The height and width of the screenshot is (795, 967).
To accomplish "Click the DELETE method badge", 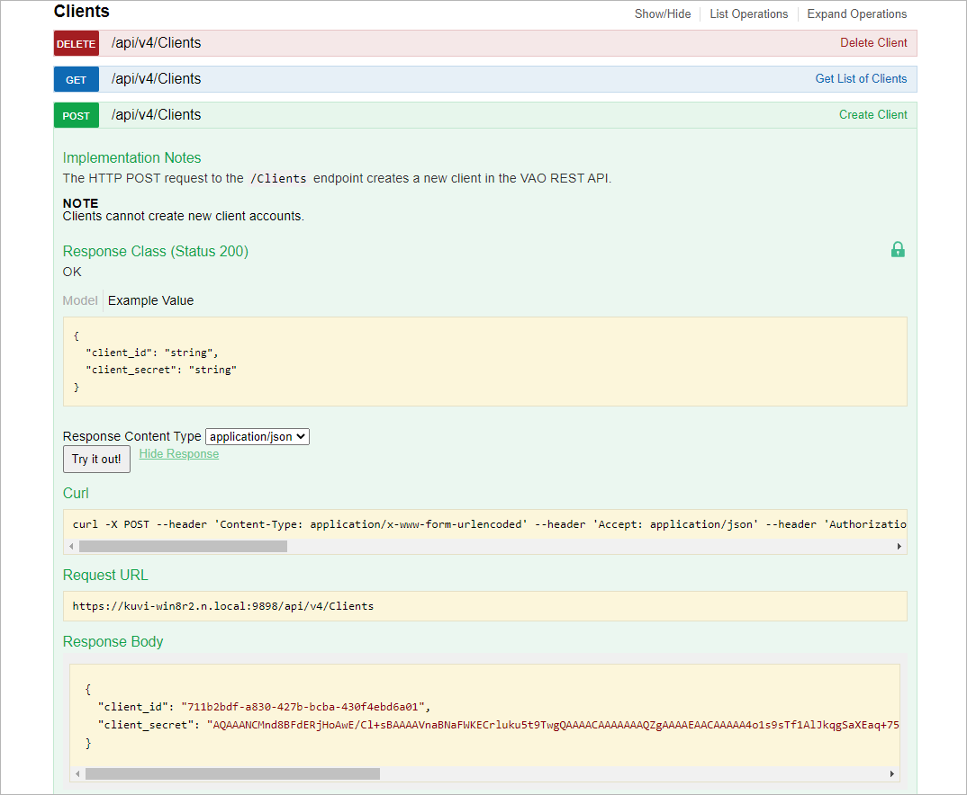I will pos(77,43).
